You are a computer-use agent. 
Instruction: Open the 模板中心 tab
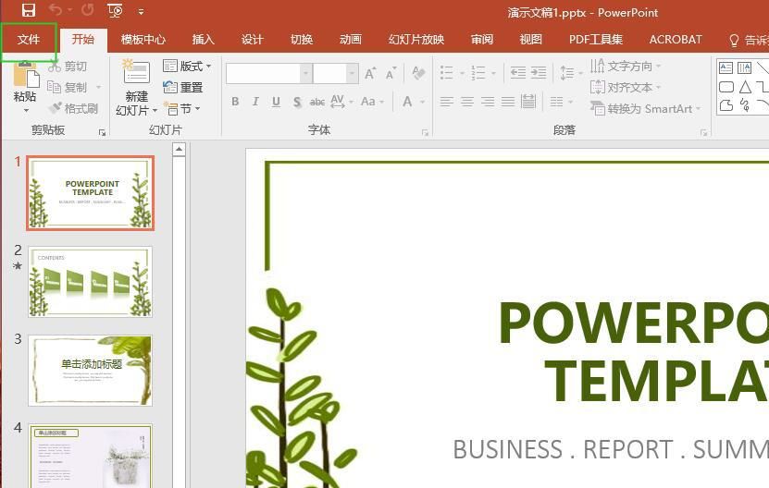[x=143, y=39]
